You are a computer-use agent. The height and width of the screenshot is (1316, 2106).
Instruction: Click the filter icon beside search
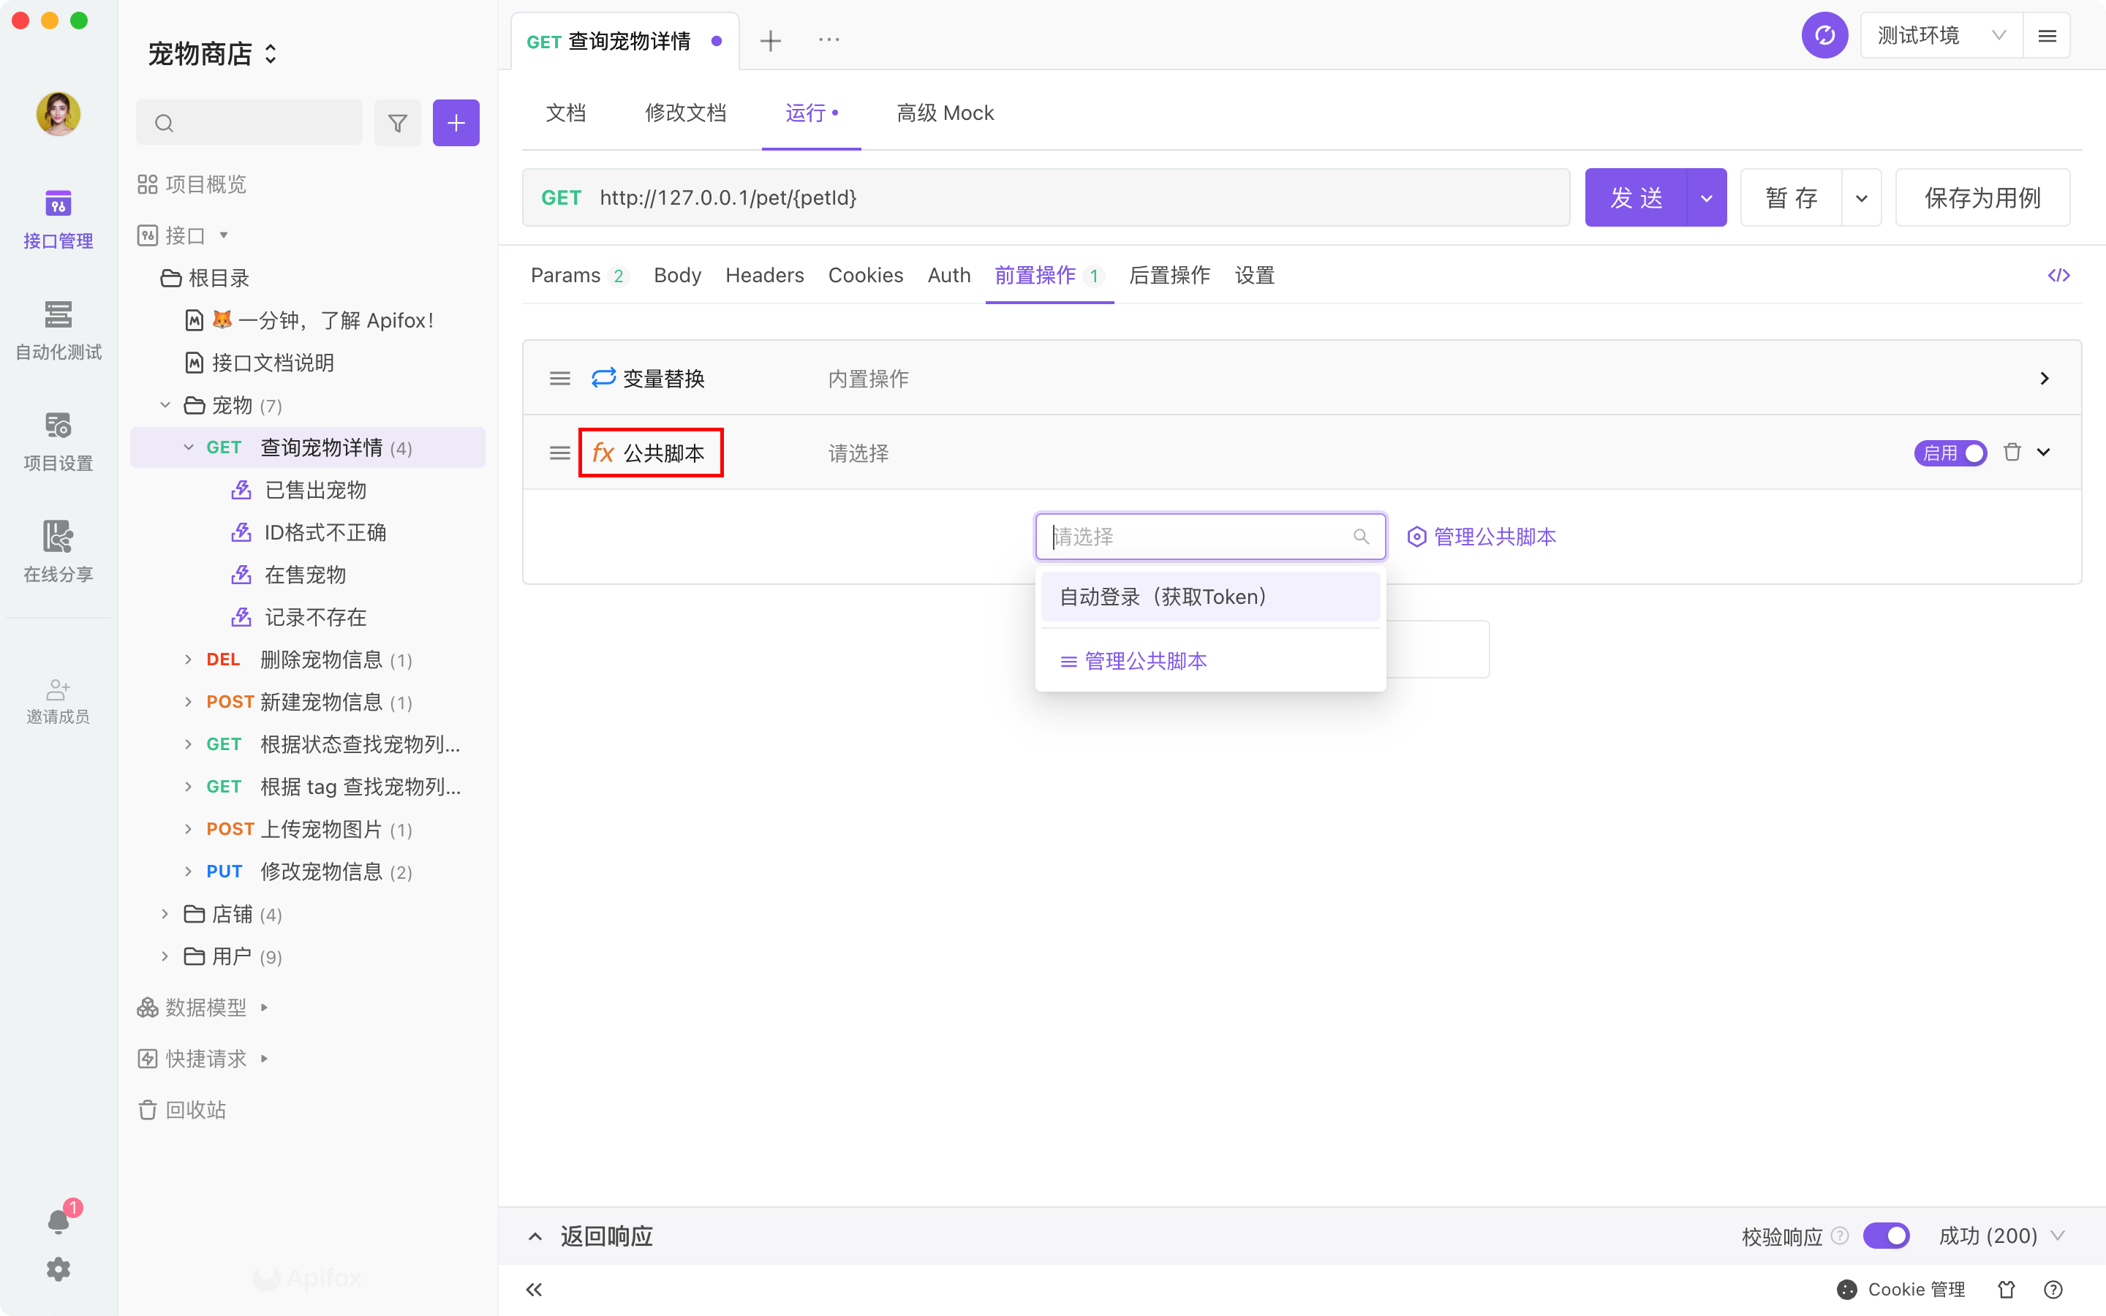tap(398, 123)
